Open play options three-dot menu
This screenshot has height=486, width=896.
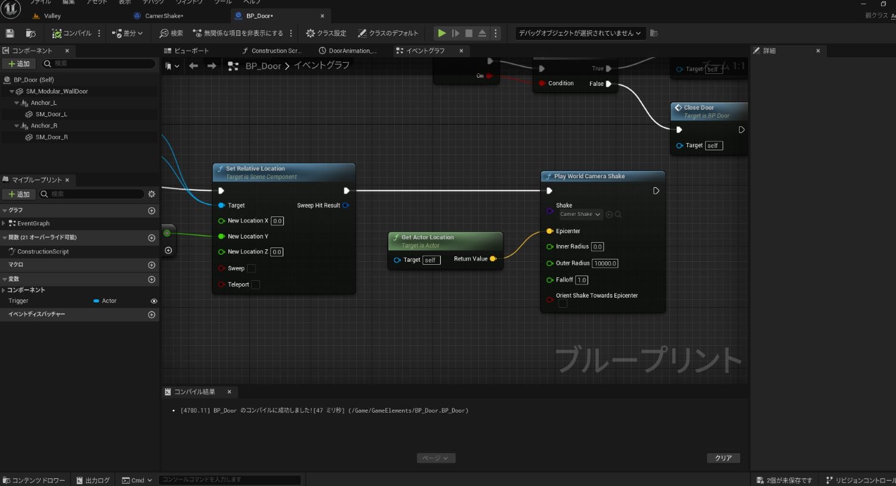(496, 33)
